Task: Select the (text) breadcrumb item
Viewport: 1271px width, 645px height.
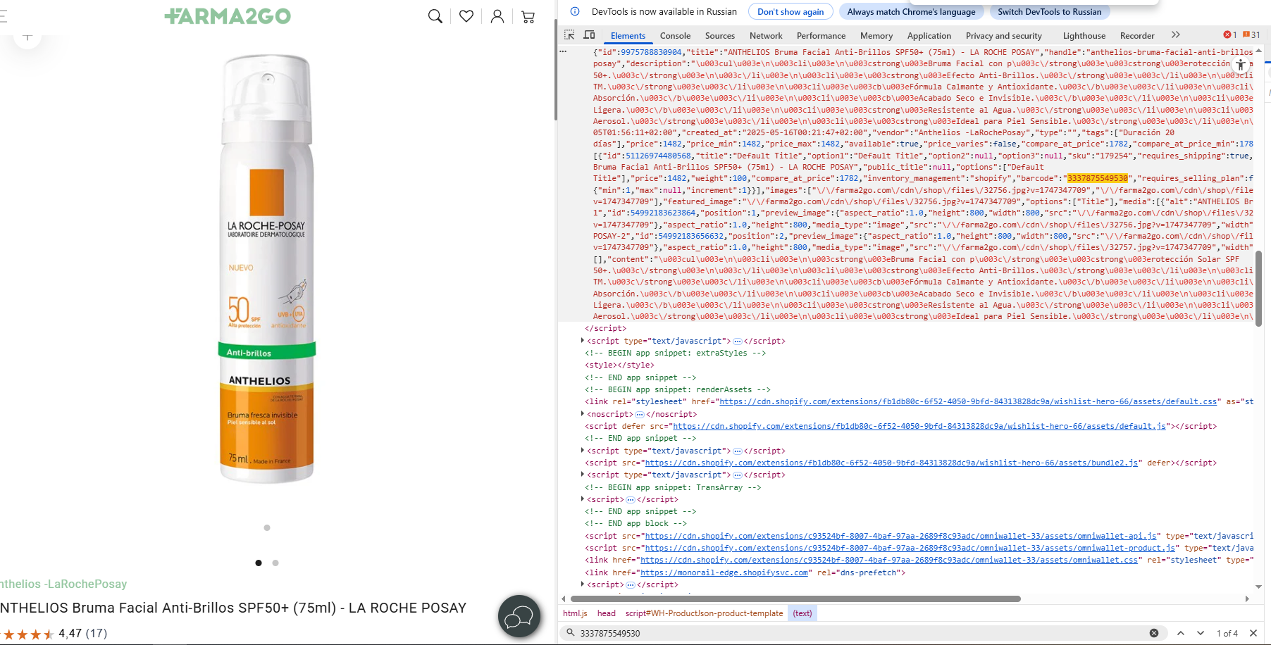Action: [x=802, y=613]
